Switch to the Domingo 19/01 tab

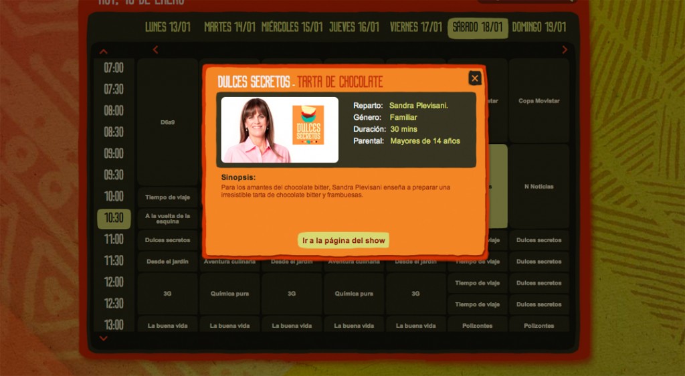click(x=539, y=27)
